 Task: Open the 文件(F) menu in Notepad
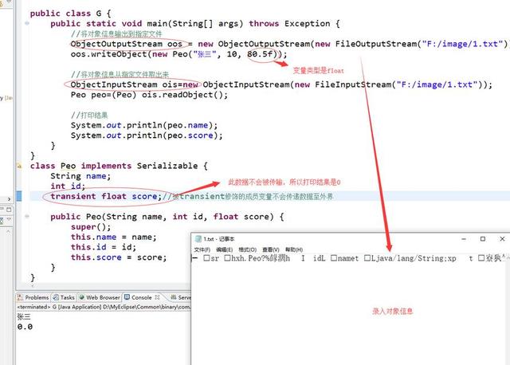click(x=202, y=249)
